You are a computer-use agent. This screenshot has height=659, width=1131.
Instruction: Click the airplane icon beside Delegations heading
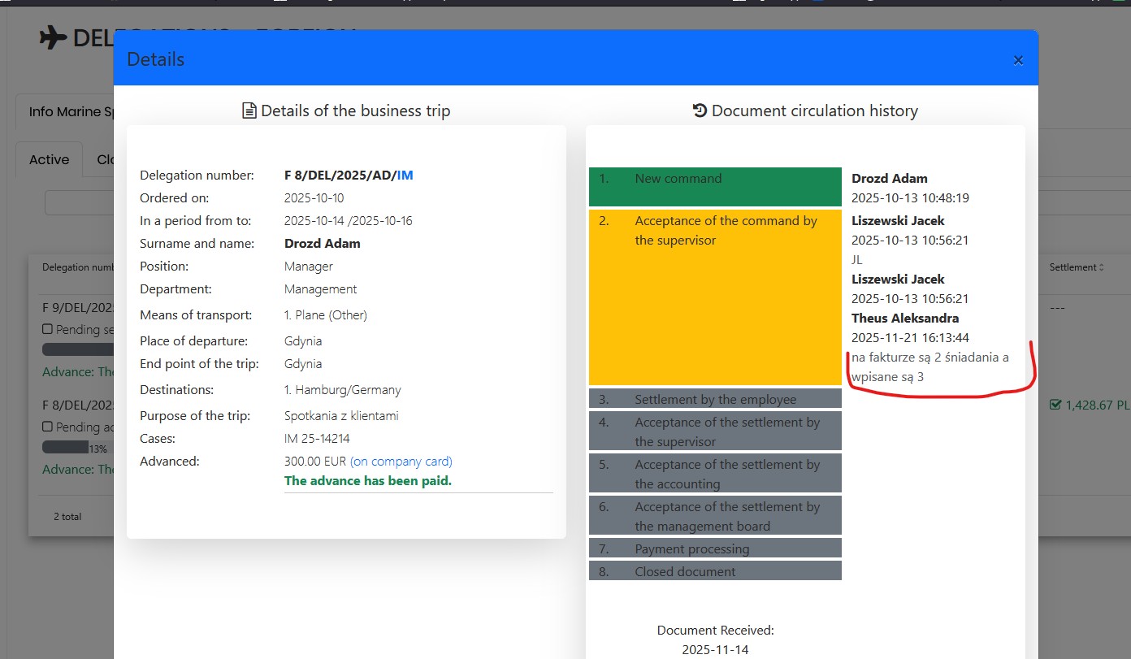pos(54,38)
